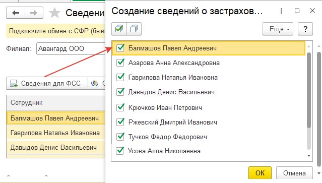Click the Филиал field Авангард ООО

coord(71,49)
